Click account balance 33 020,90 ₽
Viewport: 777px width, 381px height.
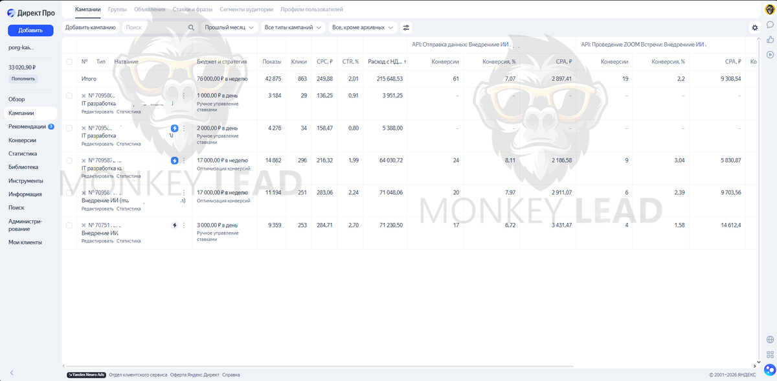(x=21, y=67)
